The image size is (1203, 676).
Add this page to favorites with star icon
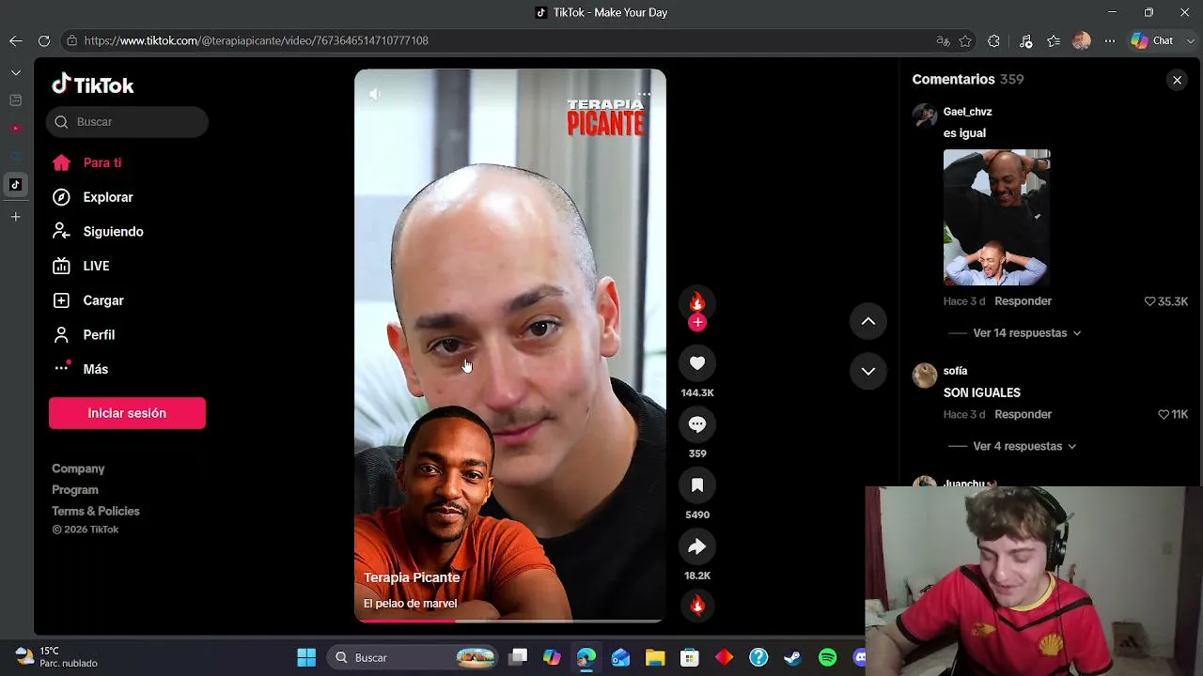click(x=966, y=40)
